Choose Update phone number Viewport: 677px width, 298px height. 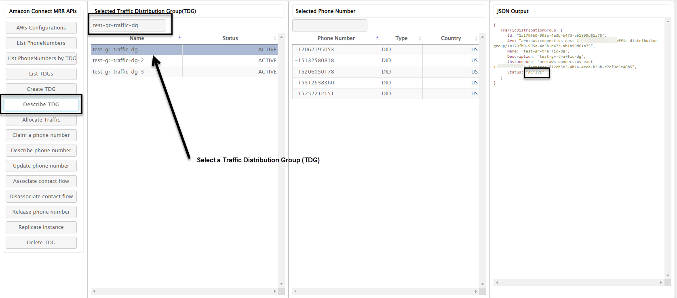41,166
